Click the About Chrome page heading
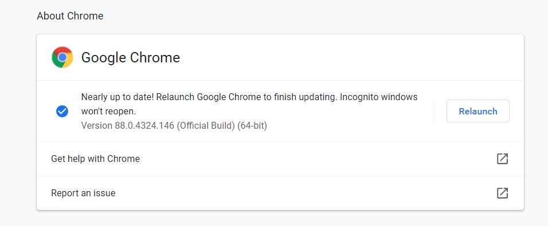 click(x=70, y=16)
